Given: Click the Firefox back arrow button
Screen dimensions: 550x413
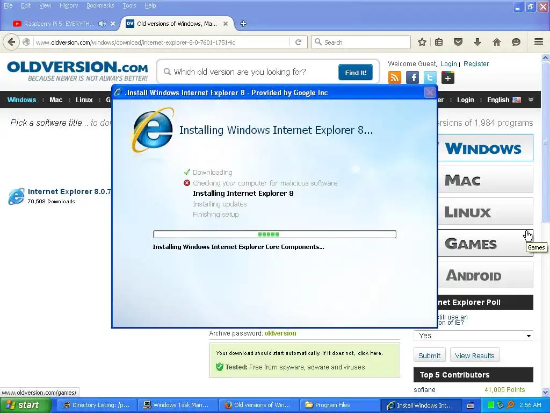Looking at the screenshot, I should 11,42.
